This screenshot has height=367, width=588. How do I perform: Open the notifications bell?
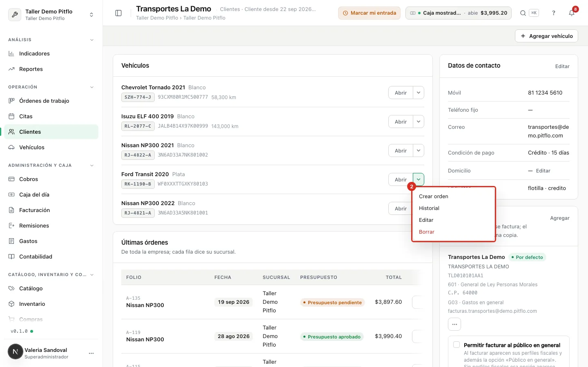[572, 13]
